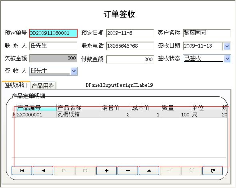Click the 产品编号 column header
Viewport: 236px width, 188px height.
click(36, 108)
